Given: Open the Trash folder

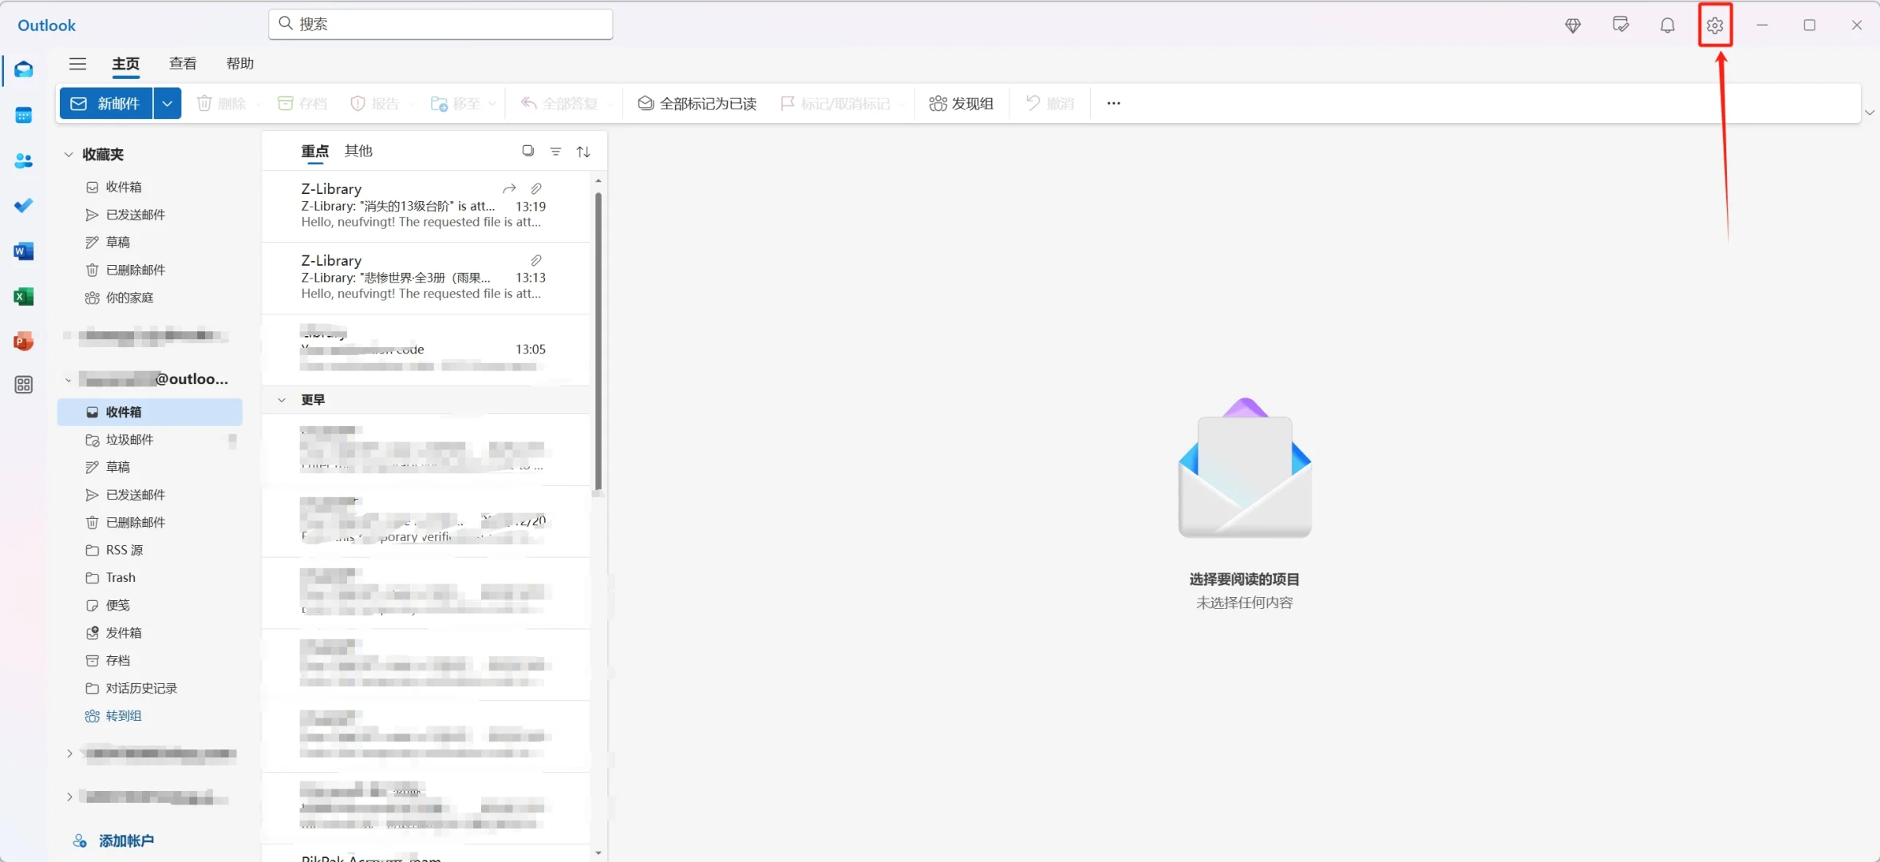Looking at the screenshot, I should coord(150,577).
